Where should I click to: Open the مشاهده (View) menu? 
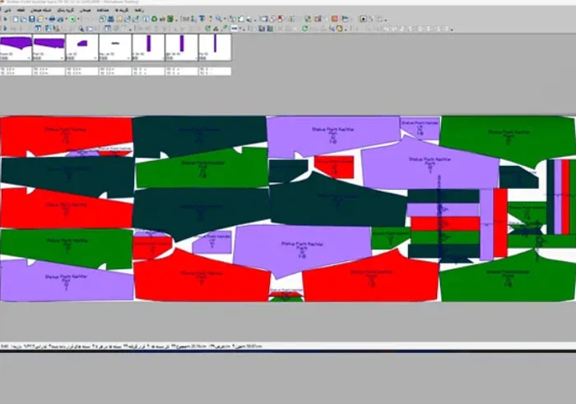click(x=103, y=11)
